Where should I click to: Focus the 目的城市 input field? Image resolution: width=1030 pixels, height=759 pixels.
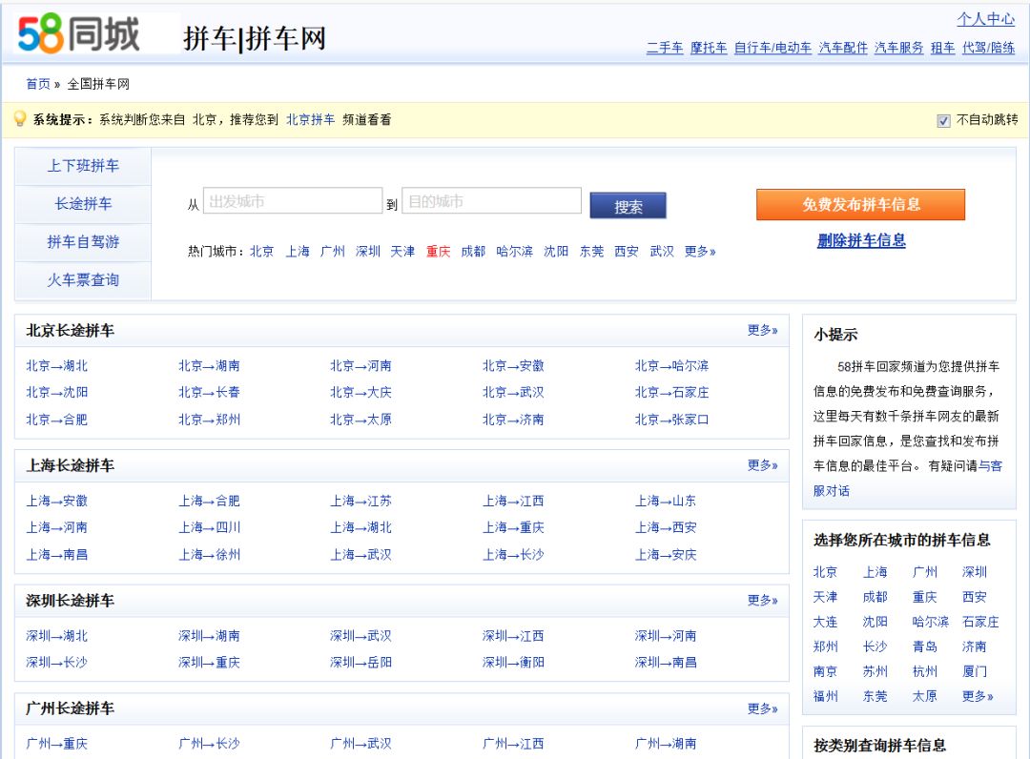coord(491,201)
